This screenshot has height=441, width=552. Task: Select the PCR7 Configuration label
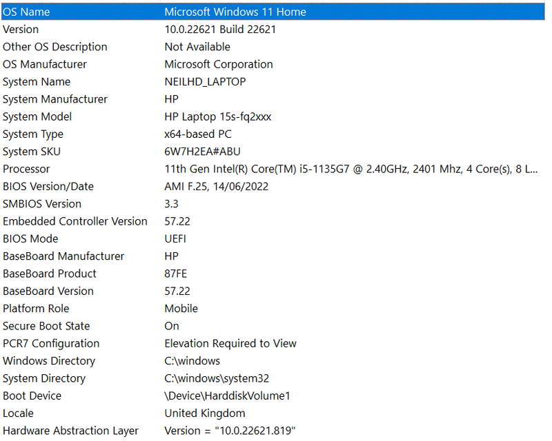click(x=51, y=344)
